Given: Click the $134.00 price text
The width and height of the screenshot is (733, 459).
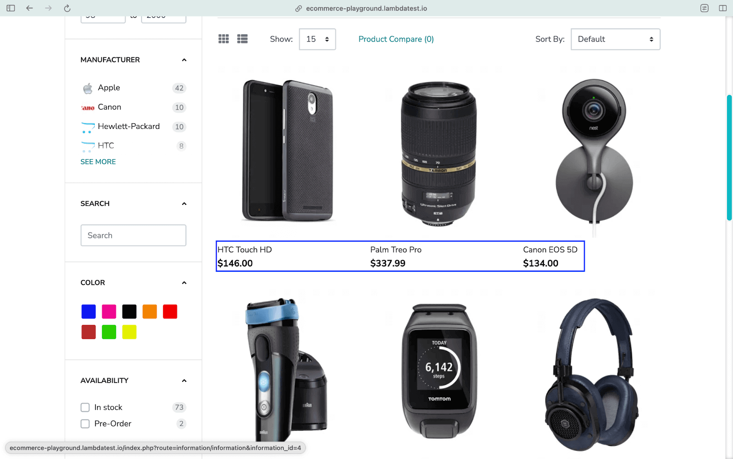Looking at the screenshot, I should pyautogui.click(x=541, y=263).
